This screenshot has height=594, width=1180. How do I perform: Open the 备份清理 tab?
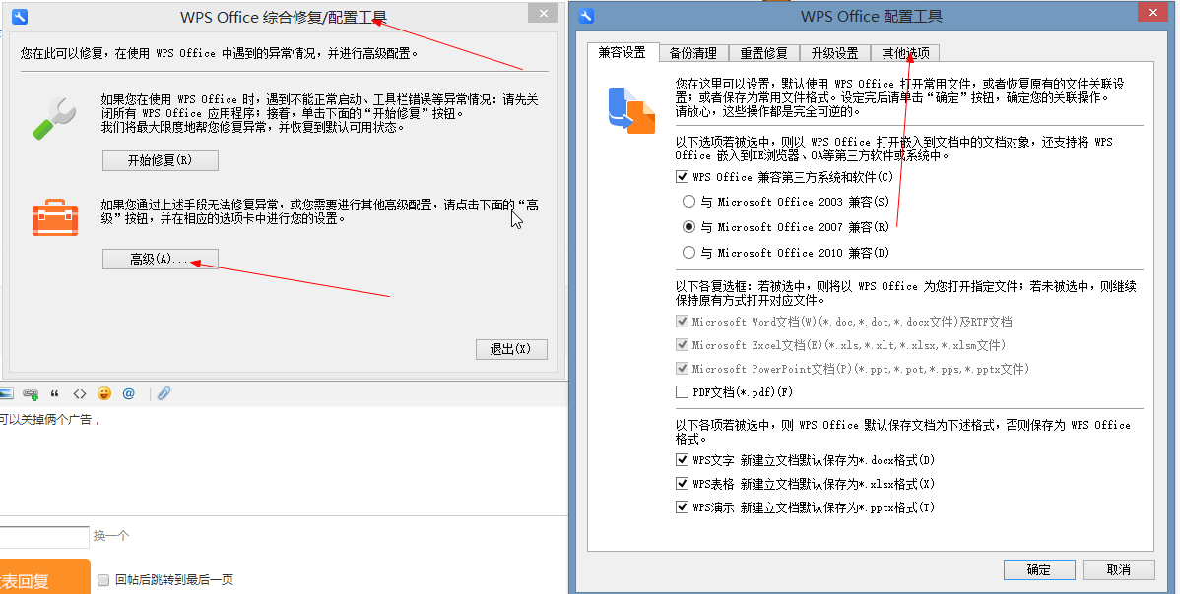pos(693,53)
